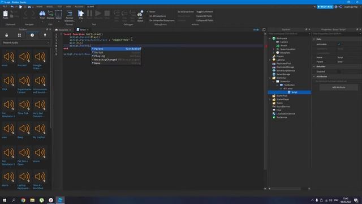
Task: Start the Play test button
Action: 81,14
